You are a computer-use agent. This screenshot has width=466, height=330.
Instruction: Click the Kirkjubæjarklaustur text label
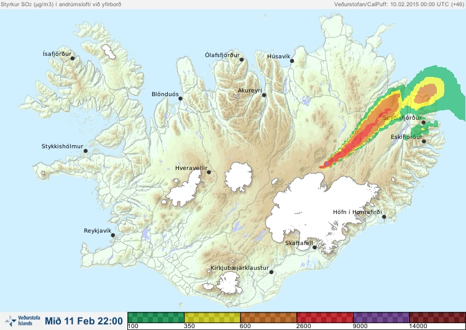coord(240,268)
